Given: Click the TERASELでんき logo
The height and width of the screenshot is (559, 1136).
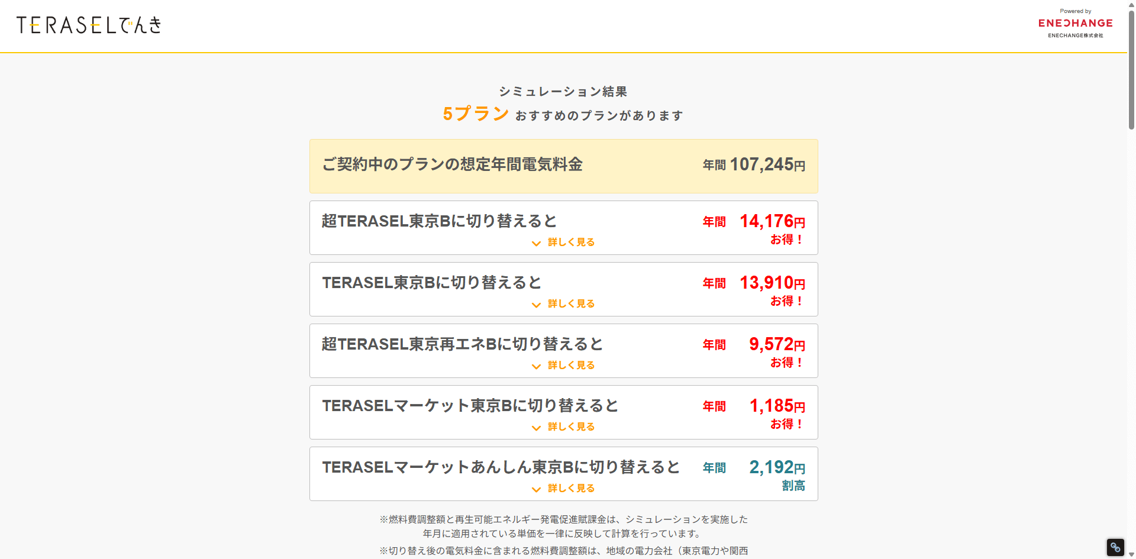Looking at the screenshot, I should pyautogui.click(x=89, y=25).
